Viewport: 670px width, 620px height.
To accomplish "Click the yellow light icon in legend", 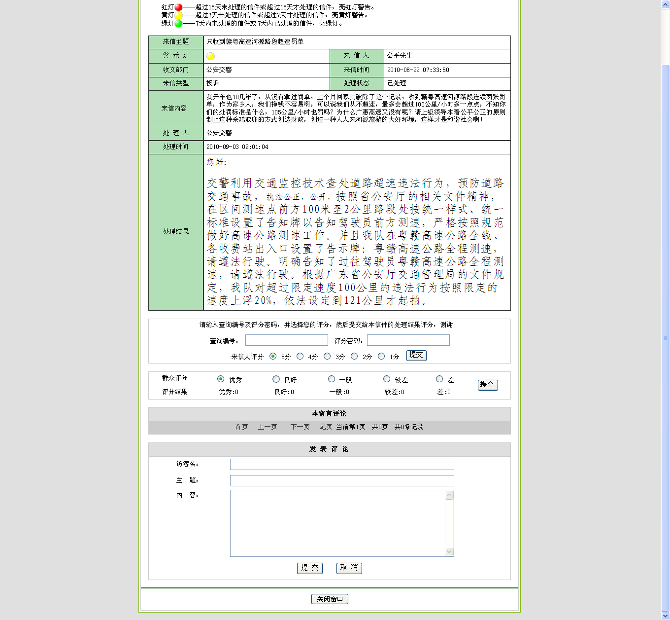I will tap(178, 15).
